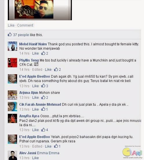The height and width of the screenshot is (160, 144).
Task: Show edit history on Phyllis Teng's comment
Action: [37, 70]
